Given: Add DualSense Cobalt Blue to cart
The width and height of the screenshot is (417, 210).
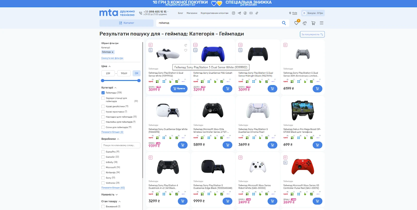Looking at the screenshot, I should [x=228, y=89].
